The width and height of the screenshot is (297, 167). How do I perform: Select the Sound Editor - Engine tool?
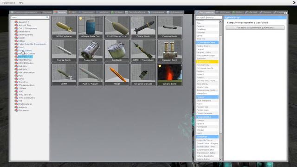pyautogui.click(x=207, y=143)
